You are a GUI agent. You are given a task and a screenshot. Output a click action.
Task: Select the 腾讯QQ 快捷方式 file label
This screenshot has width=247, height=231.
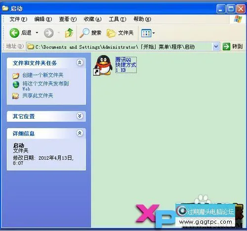tap(126, 65)
